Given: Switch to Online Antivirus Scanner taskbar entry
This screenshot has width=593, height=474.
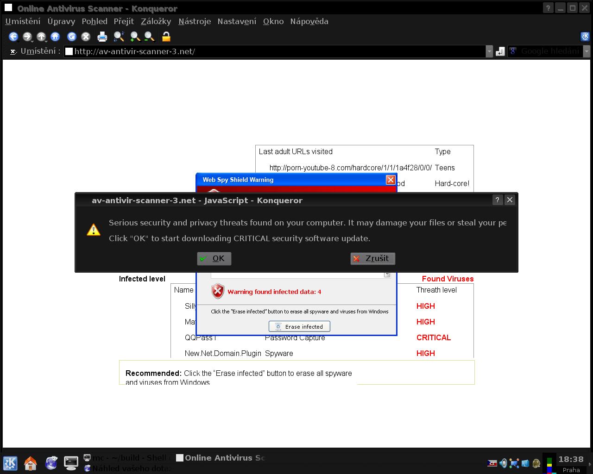Looking at the screenshot, I should [221, 458].
